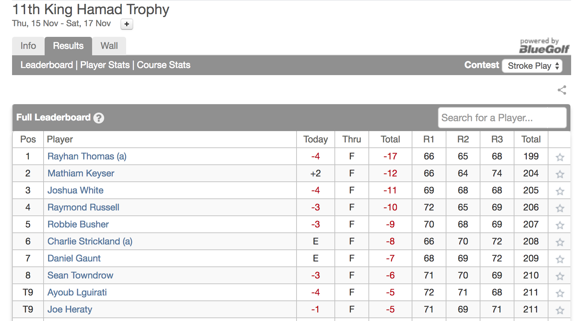The width and height of the screenshot is (586, 321).
Task: Click the star icon in Robbie Busher's row
Action: pyautogui.click(x=560, y=225)
